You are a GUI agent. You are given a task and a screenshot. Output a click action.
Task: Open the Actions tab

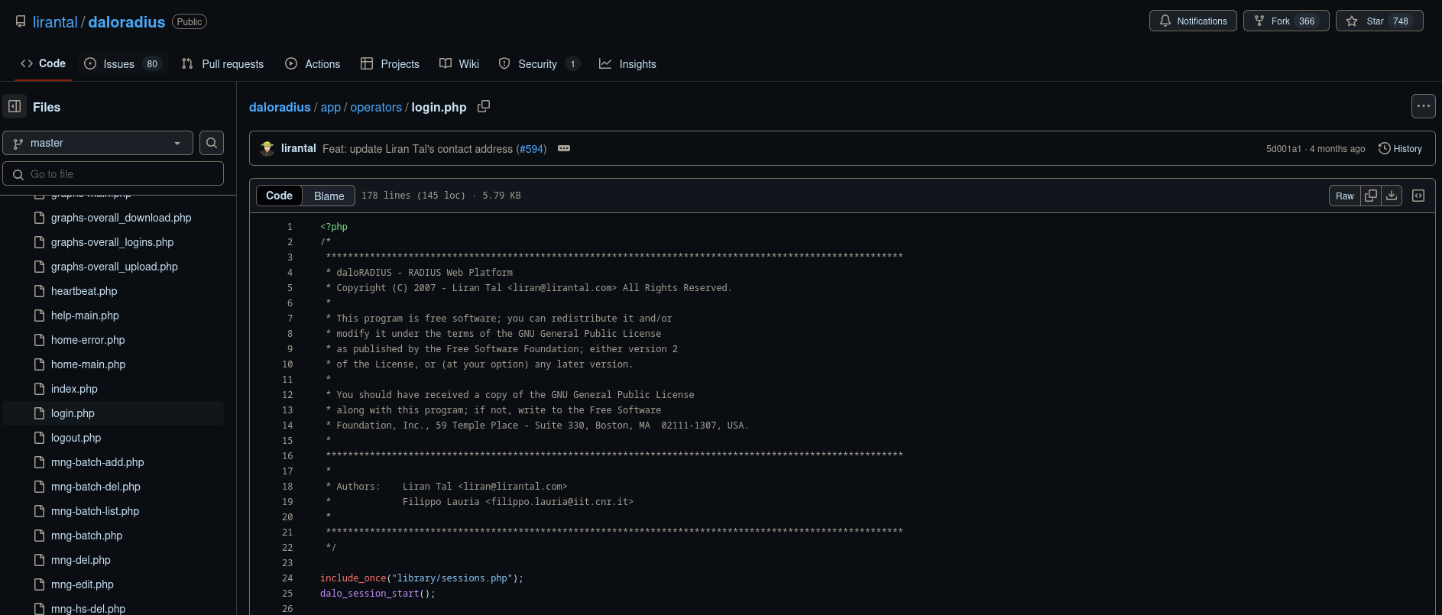tap(313, 63)
